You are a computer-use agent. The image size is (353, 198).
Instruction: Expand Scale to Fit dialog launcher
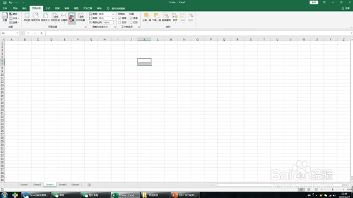click(115, 27)
